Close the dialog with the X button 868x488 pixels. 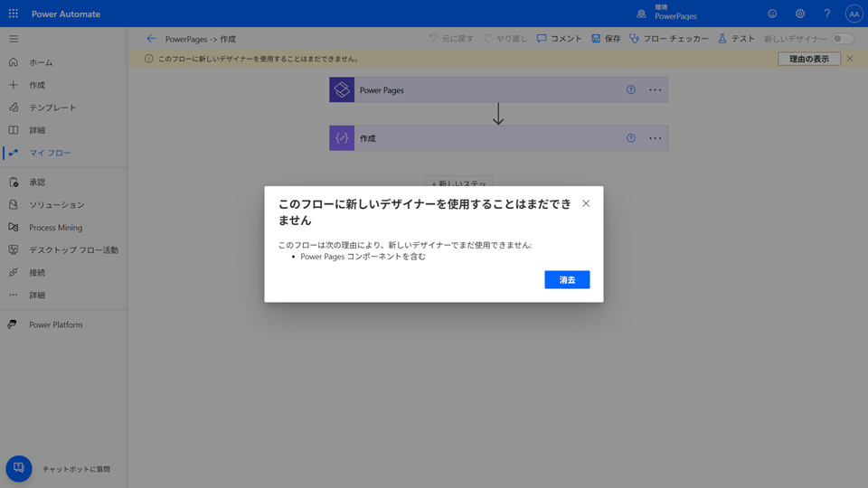click(586, 203)
